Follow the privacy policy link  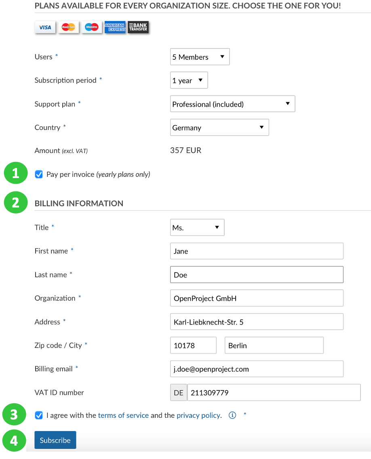coord(198,415)
